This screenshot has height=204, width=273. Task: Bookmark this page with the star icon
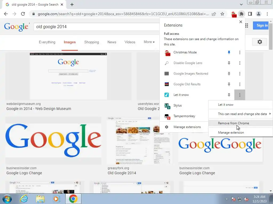[x=222, y=14]
